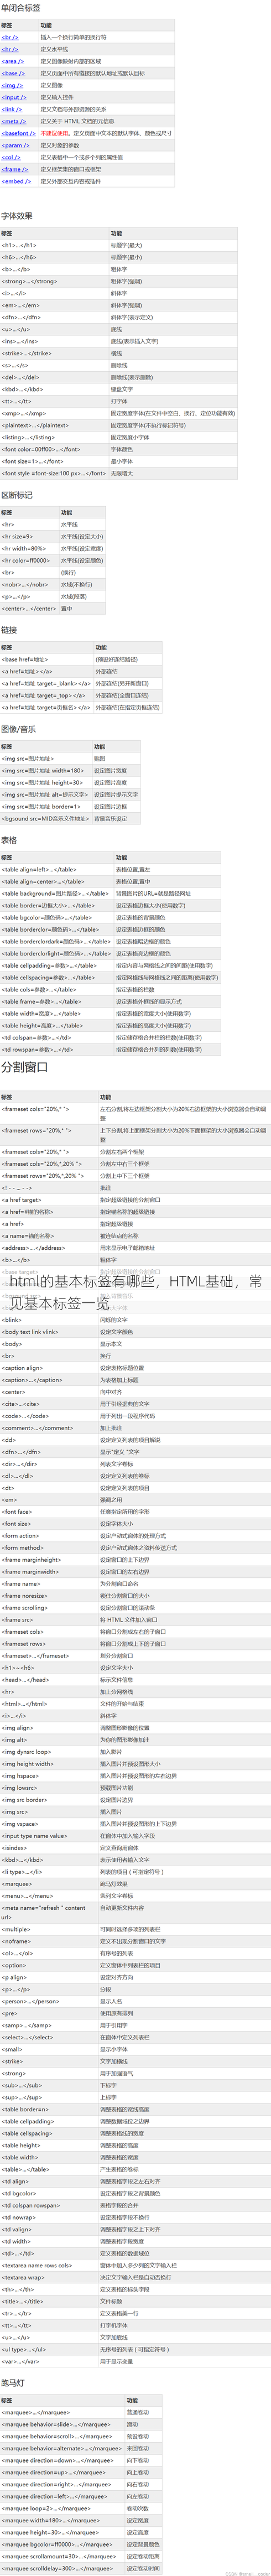
Task: Click '<img src=图片地址 height=30>' cell
Action: 46,782
